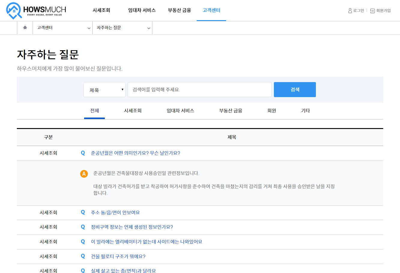Click the Q icon beside 건물 필로티 question
The height and width of the screenshot is (273, 400).
[83, 256]
